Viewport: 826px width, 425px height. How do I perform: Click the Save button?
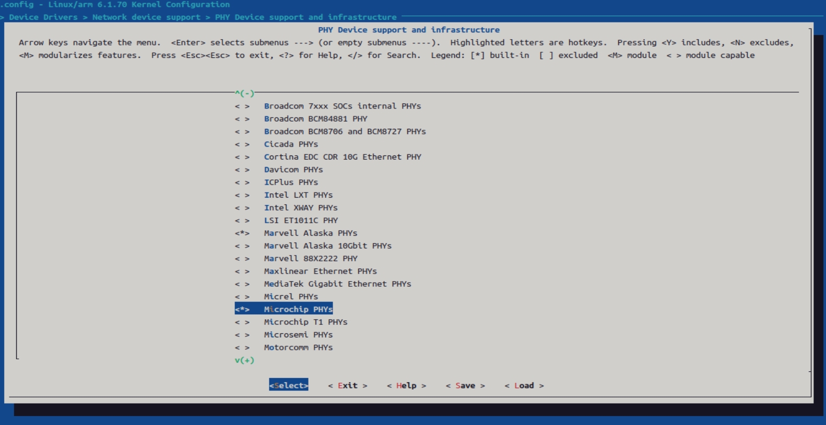(x=465, y=385)
